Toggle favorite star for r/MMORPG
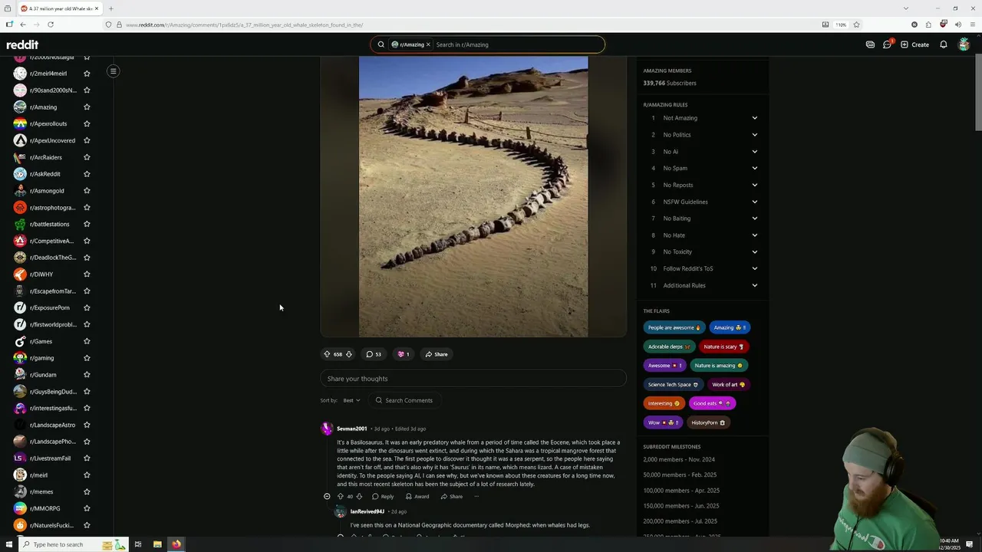The image size is (982, 552). coord(87,508)
